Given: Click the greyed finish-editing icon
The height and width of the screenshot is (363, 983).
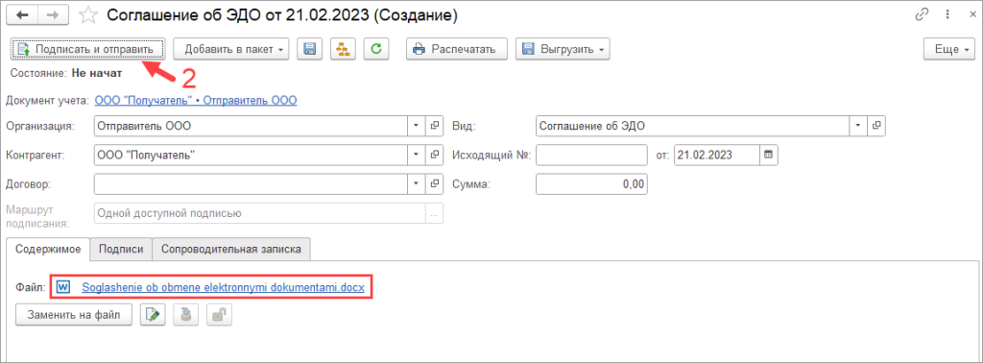Looking at the screenshot, I should [x=185, y=315].
